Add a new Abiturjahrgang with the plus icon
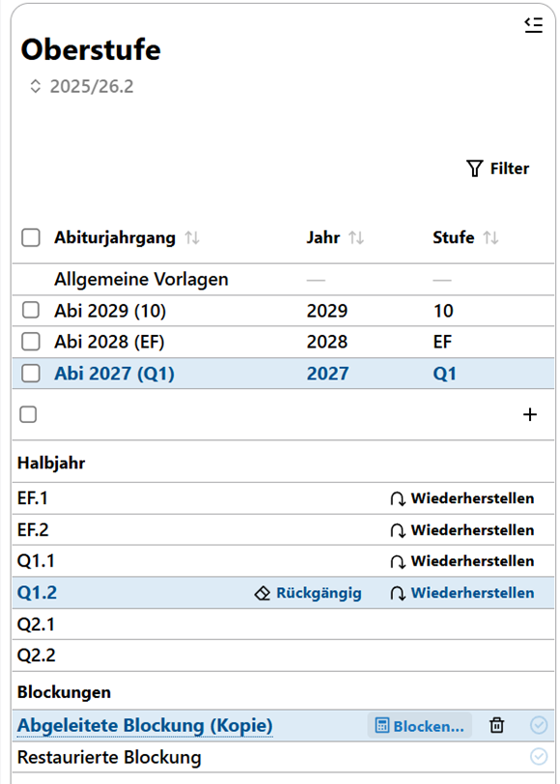Viewport: 560px width, 784px height. coord(530,414)
